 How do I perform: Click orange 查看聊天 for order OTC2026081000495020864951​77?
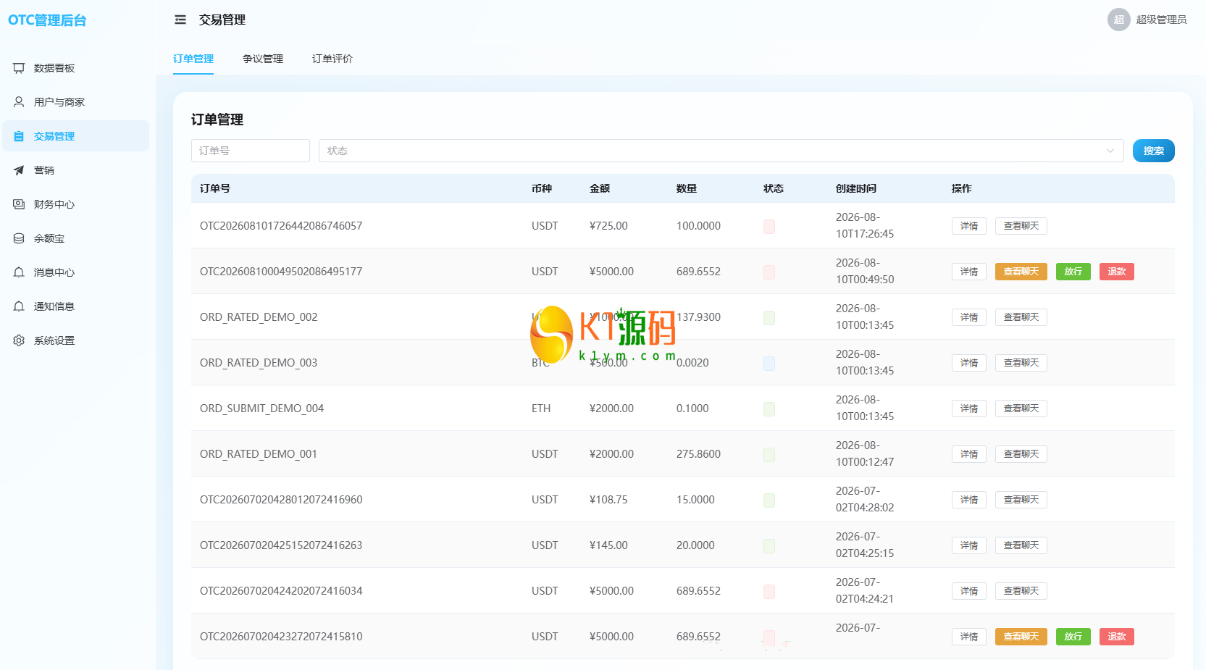[1021, 272]
